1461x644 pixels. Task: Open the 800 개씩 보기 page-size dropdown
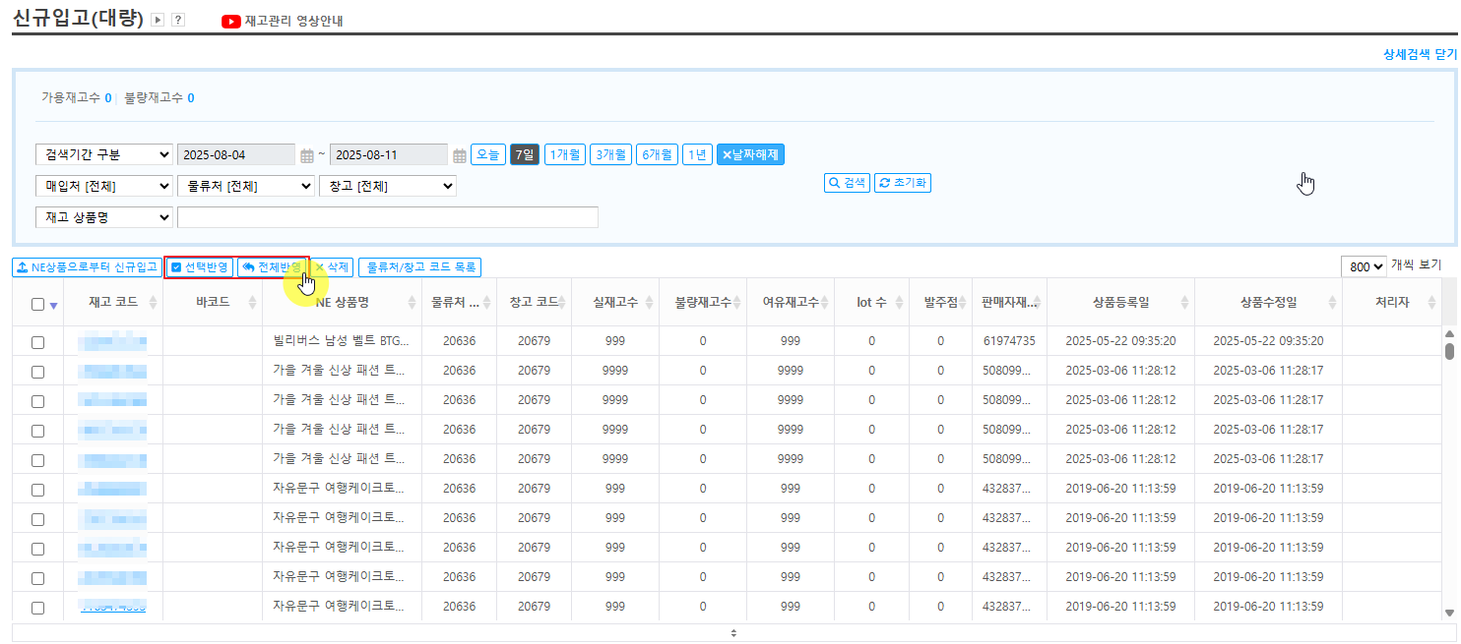pyautogui.click(x=1364, y=266)
